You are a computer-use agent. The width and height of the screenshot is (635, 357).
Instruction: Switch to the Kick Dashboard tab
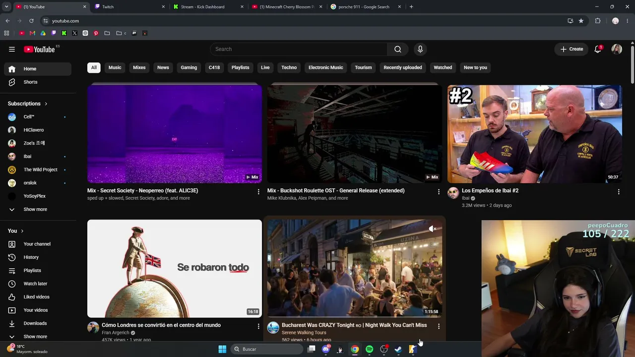coord(208,7)
